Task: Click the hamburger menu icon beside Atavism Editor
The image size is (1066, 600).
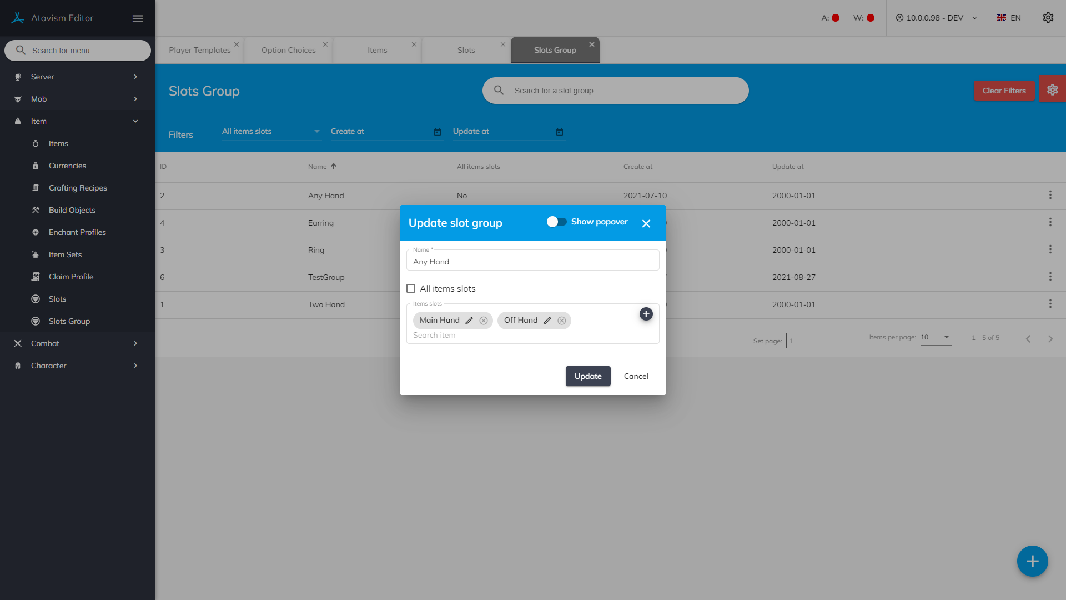Action: [138, 18]
